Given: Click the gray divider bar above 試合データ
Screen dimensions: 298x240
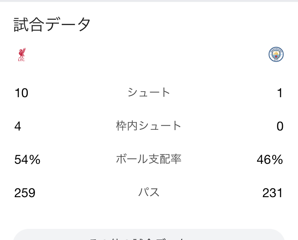Looking at the screenshot, I should click(x=149, y=1).
